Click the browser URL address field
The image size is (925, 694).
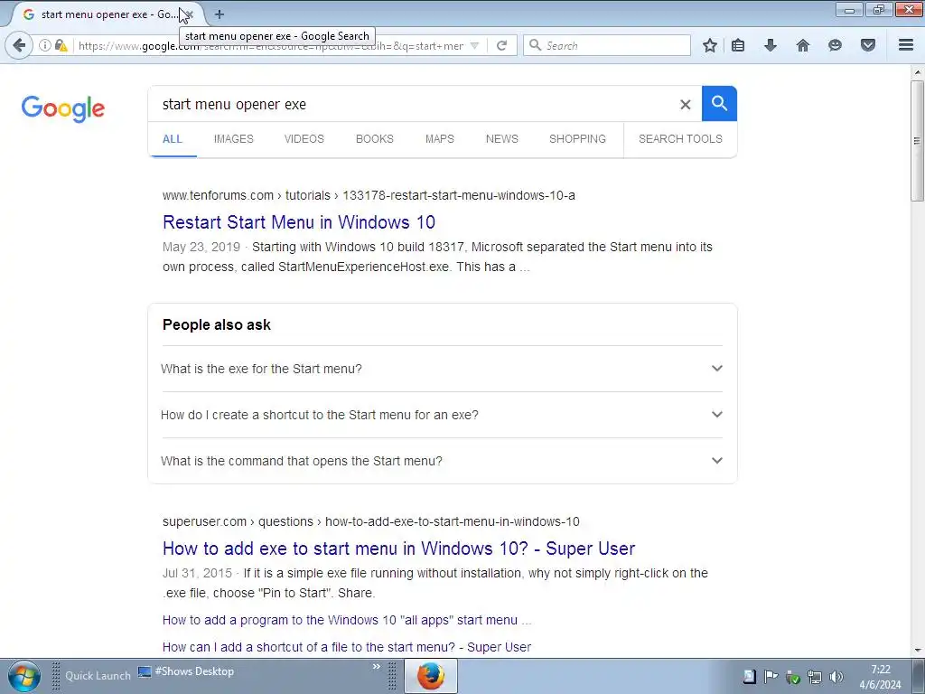pos(270,45)
